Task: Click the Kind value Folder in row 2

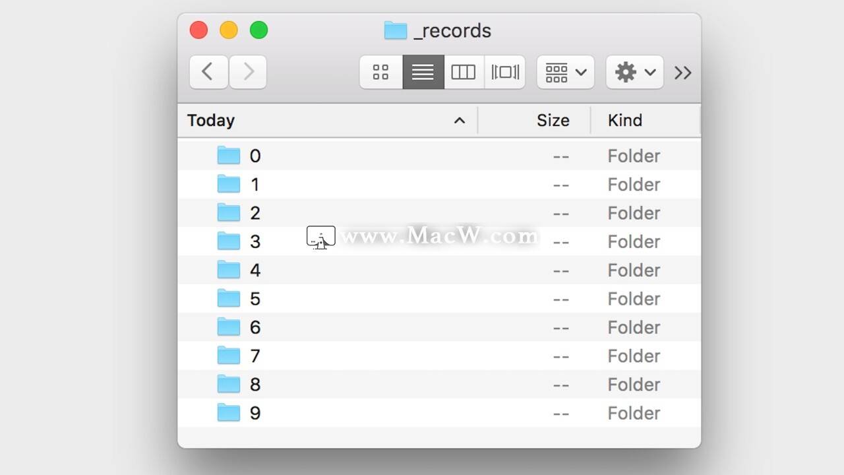Action: tap(634, 213)
